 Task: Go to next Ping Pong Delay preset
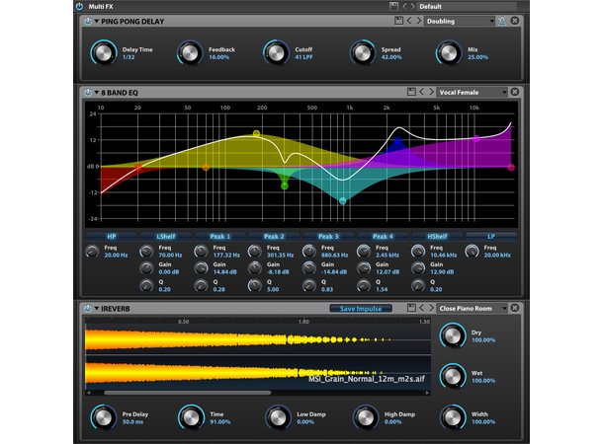[x=419, y=21]
